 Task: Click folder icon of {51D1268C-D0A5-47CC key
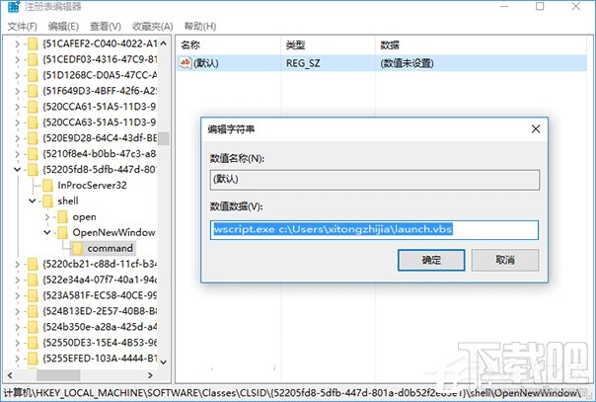coord(34,75)
